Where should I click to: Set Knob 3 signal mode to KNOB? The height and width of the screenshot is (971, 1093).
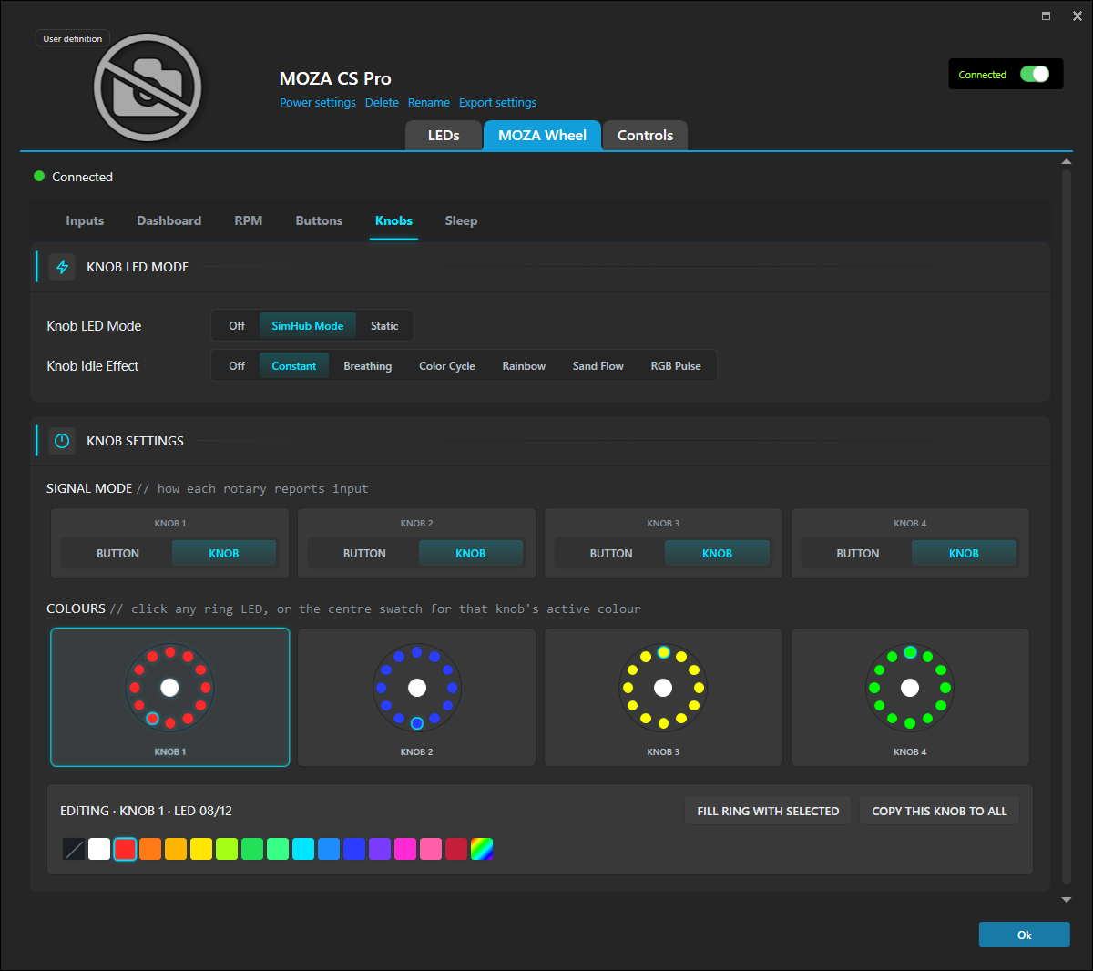point(717,554)
